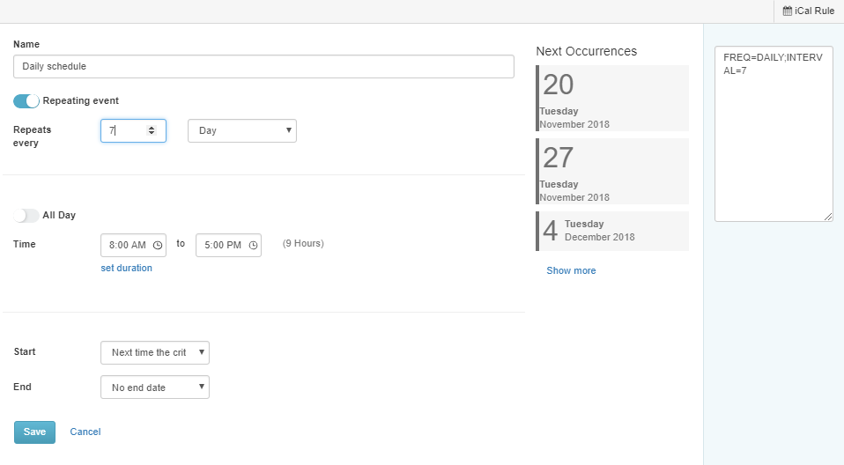Decrease the repeat interval with down arrow
Screen dimensions: 844x465
(152, 134)
